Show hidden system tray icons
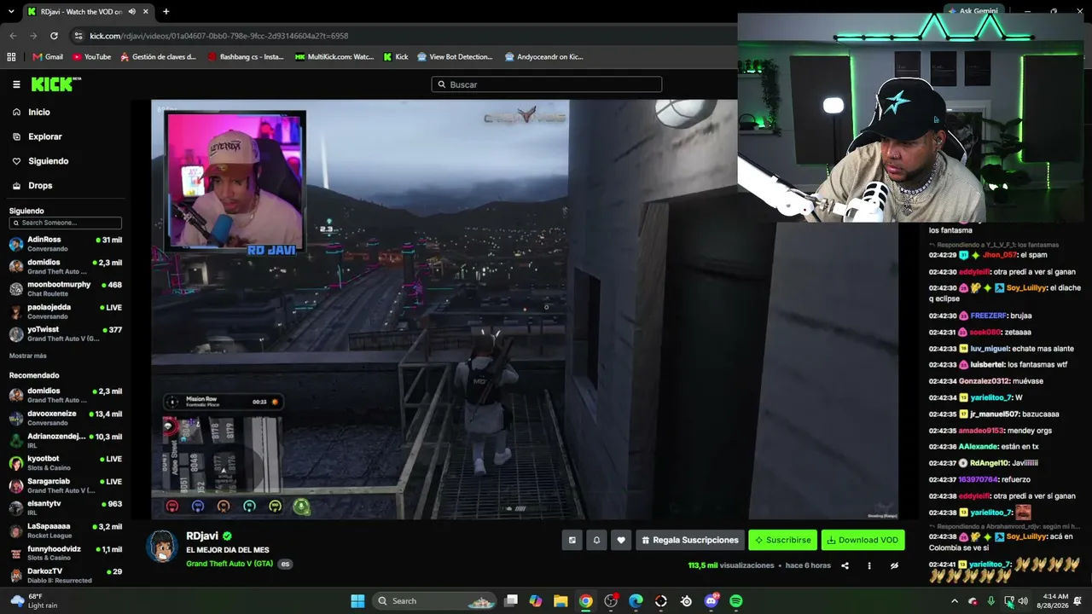Viewport: 1092px width, 614px height. click(x=955, y=601)
